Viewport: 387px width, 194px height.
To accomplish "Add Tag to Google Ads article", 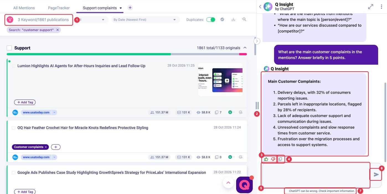I will click(25, 192).
